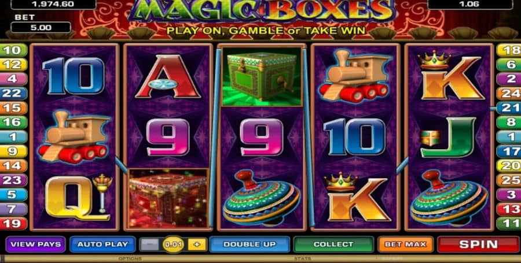Click the red Spin button
Viewport: 521px width, 263px height.
click(478, 245)
